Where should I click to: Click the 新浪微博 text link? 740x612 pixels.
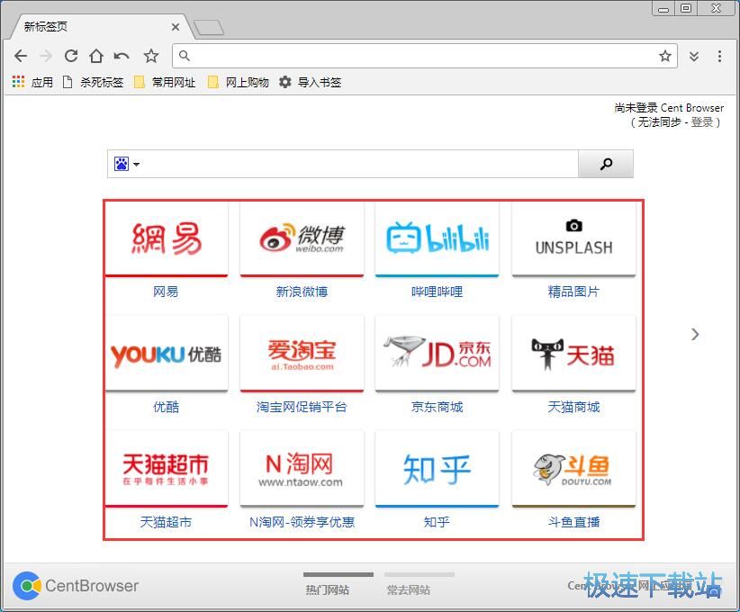(x=302, y=292)
